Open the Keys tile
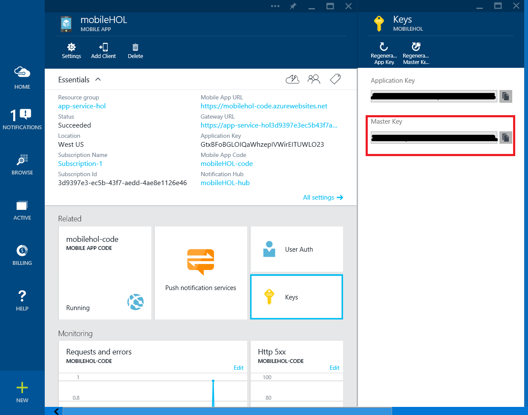The width and height of the screenshot is (528, 415). tap(297, 297)
